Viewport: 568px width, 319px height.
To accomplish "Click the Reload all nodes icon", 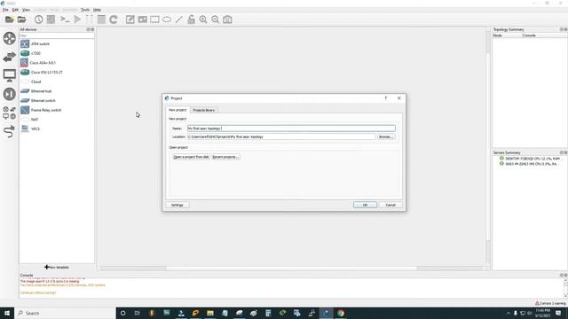I will (x=114, y=19).
